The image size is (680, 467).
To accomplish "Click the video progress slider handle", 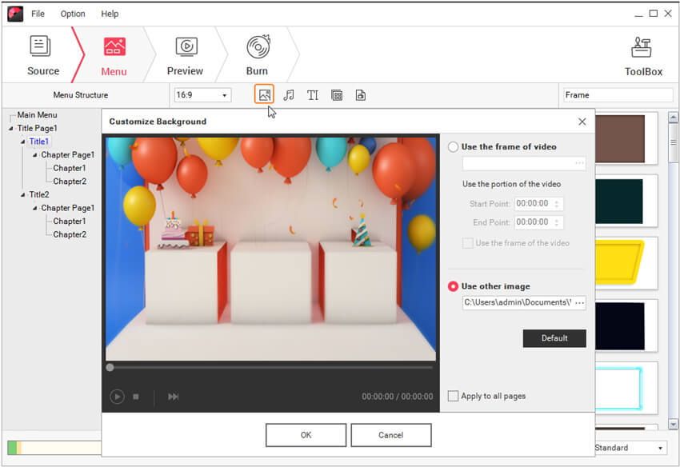I will point(109,366).
